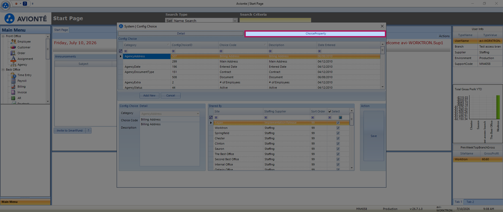Screen dimensions: 503x212
Task: Toggle the Select checkbox for Eagan
Action: [338, 123]
